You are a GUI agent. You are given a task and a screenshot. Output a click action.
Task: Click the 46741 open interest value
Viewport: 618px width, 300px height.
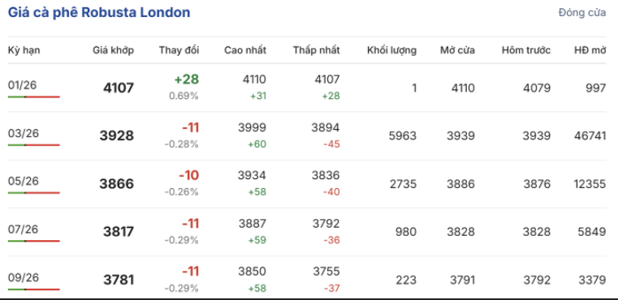(x=590, y=136)
